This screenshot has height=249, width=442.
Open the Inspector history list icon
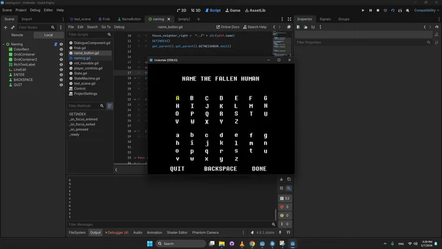click(437, 27)
